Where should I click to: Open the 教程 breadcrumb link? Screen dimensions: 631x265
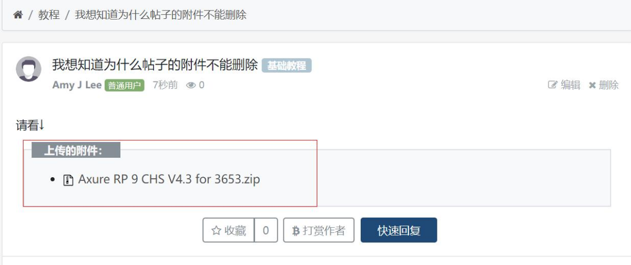pos(49,15)
